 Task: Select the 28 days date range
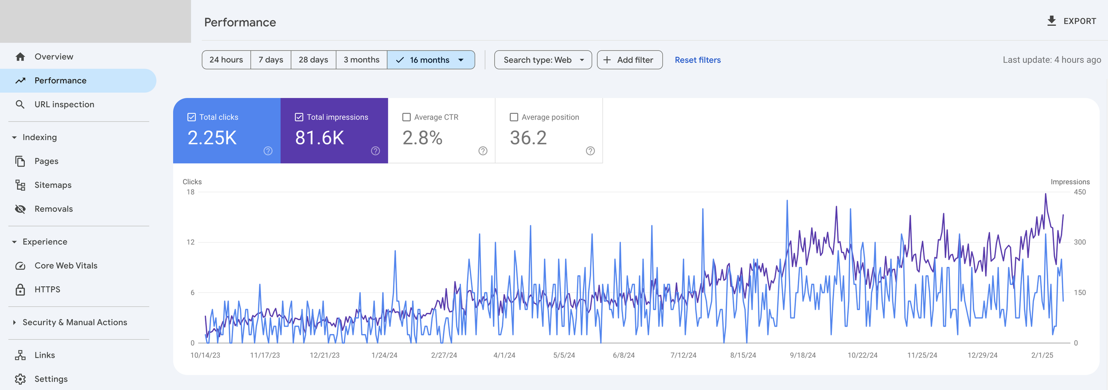click(313, 60)
